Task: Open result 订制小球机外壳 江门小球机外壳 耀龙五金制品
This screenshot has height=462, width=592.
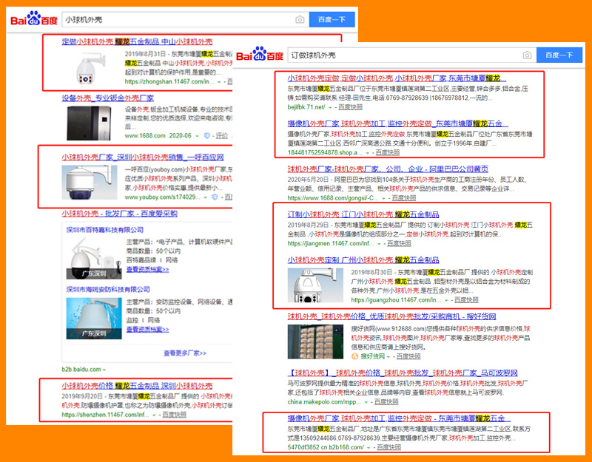Action: [x=363, y=214]
